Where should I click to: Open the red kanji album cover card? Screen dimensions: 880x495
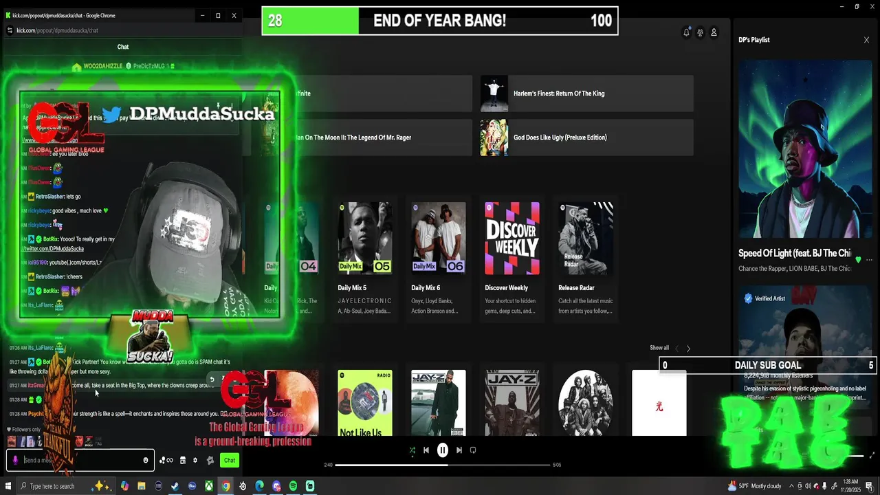click(659, 404)
